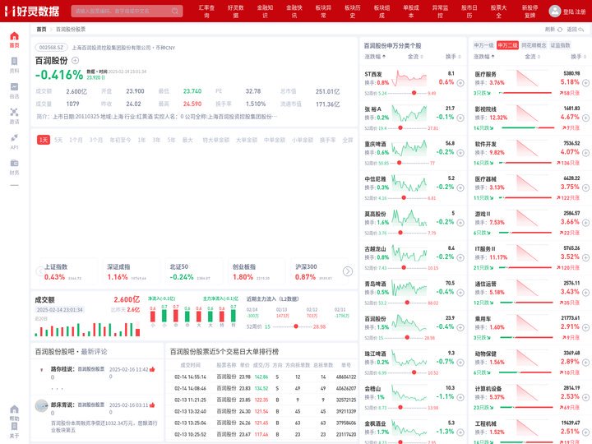592x444 pixels.
Task: Click ST西发 52-week price slider dot
Action: (x=414, y=93)
